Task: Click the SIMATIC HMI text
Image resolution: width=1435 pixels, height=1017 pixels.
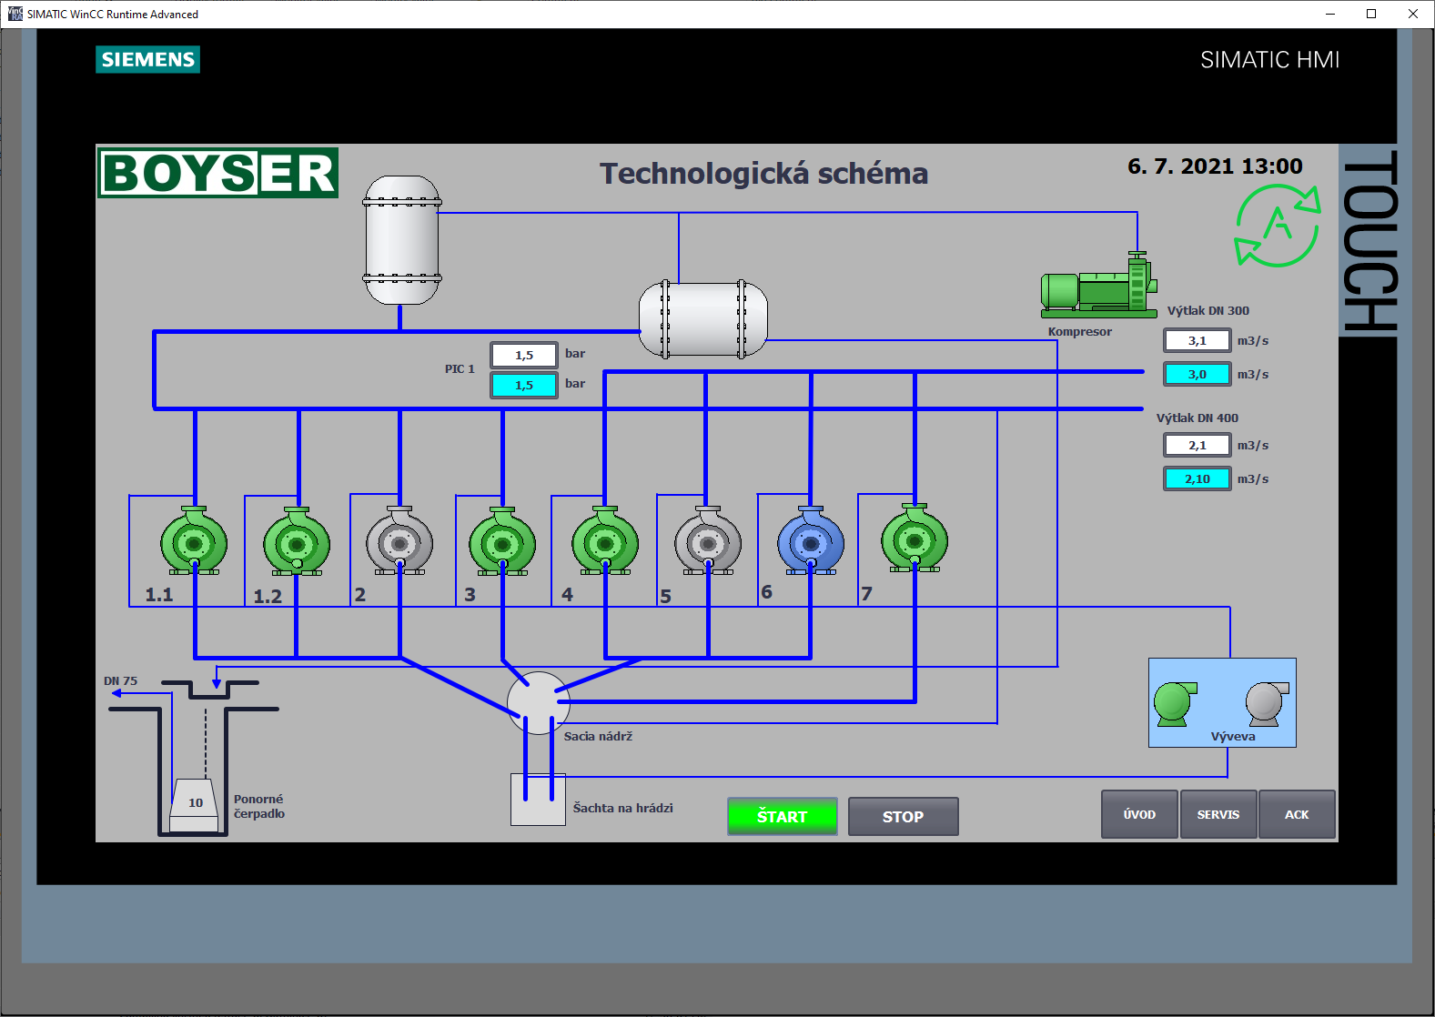Action: [x=1269, y=59]
